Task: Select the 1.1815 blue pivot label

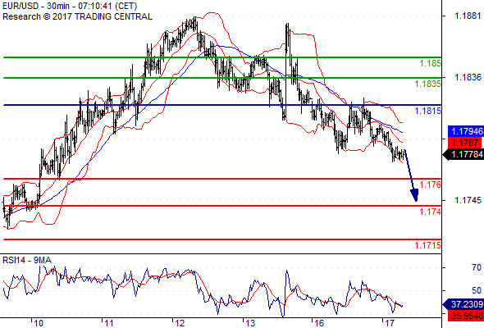Action: click(x=428, y=111)
